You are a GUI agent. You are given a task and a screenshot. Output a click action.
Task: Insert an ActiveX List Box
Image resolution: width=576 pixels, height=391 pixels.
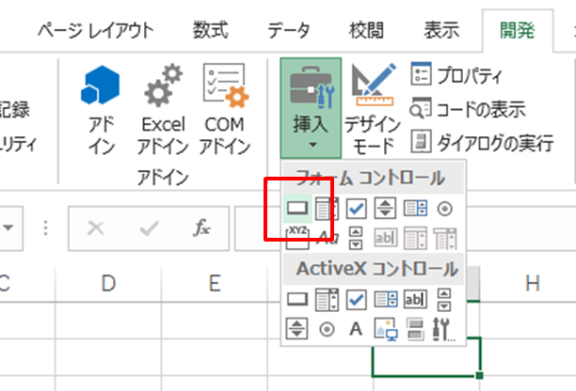(x=385, y=300)
